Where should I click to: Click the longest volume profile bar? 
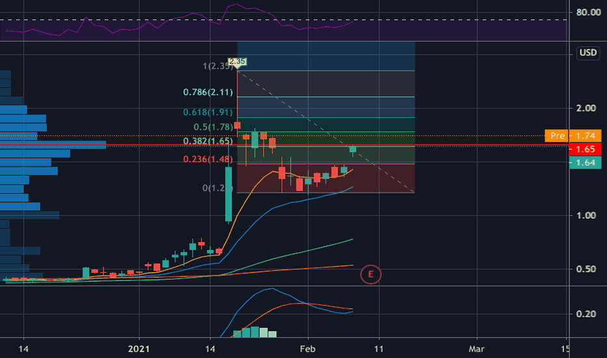(53, 145)
